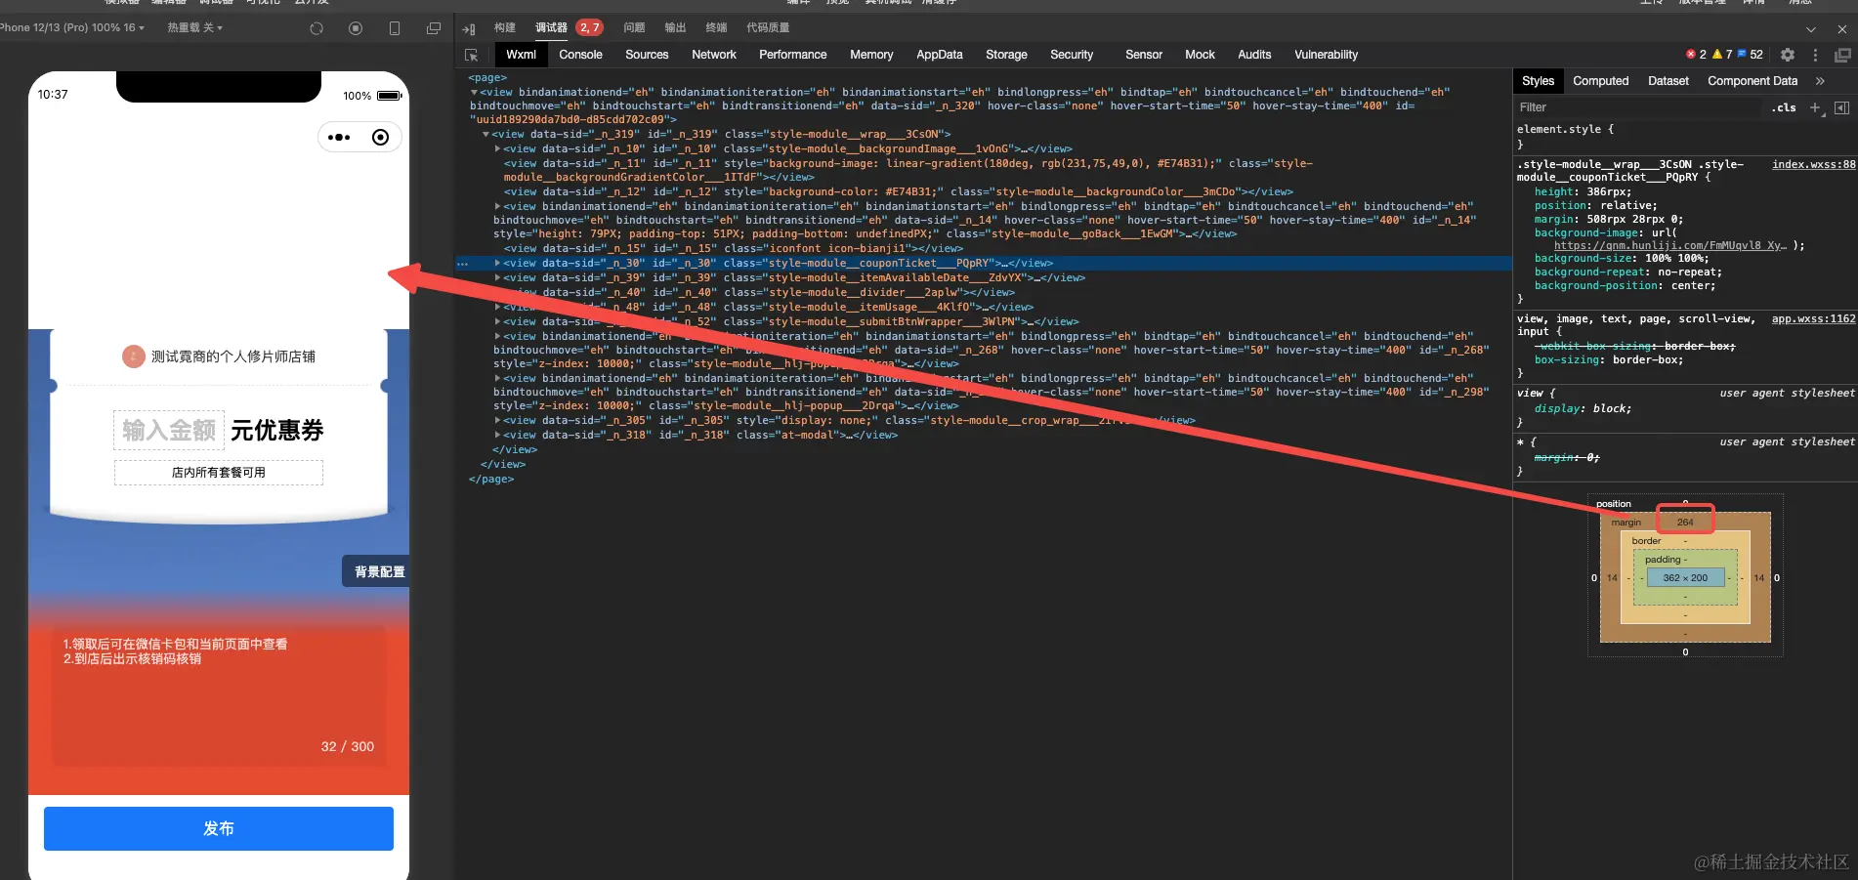The width and height of the screenshot is (1858, 880).
Task: Toggle the .cls class editor
Action: [1784, 107]
